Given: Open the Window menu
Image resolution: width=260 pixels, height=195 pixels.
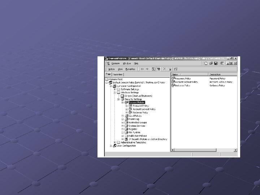Looking at the screenshot, I should click(x=127, y=63).
